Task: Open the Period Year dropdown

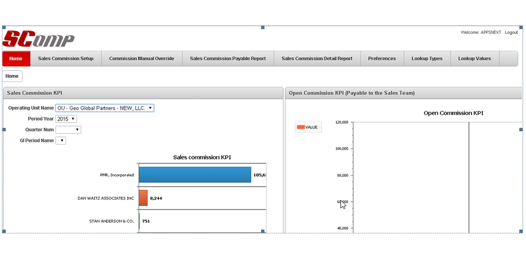Action: (x=66, y=119)
